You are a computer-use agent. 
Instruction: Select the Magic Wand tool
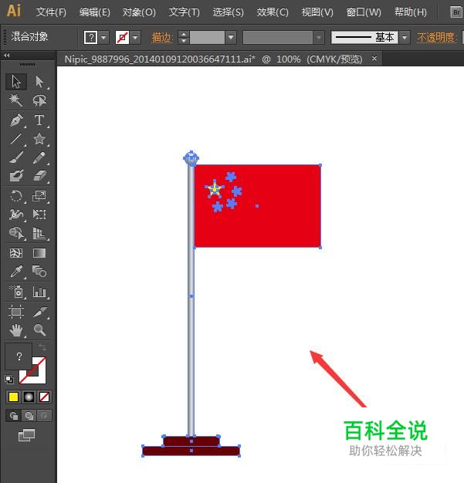point(16,100)
